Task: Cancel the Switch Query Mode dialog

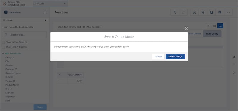Action: 158,57
